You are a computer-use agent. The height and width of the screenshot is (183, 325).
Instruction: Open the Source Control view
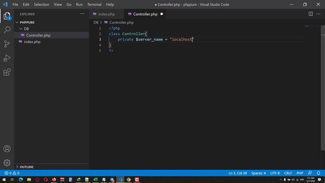7,44
